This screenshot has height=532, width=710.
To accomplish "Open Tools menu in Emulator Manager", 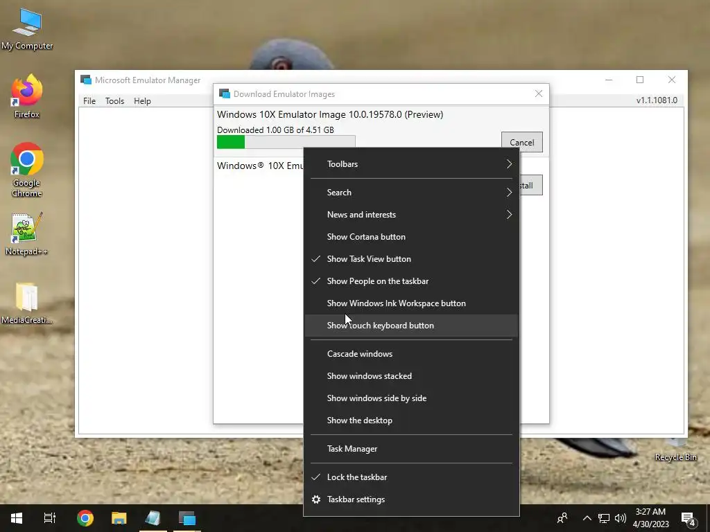I will pyautogui.click(x=114, y=101).
